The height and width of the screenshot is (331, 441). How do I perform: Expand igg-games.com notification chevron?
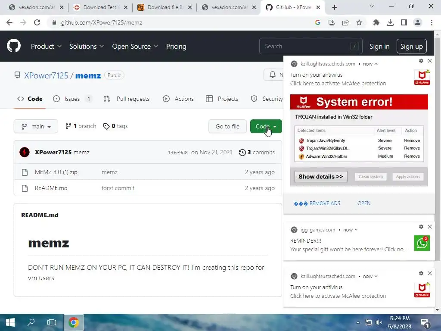(356, 230)
